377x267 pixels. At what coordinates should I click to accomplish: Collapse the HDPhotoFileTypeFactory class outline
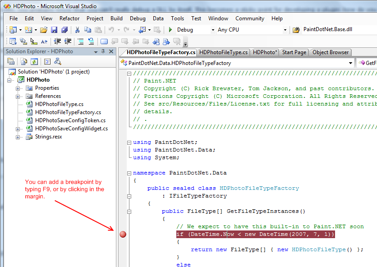(129, 196)
